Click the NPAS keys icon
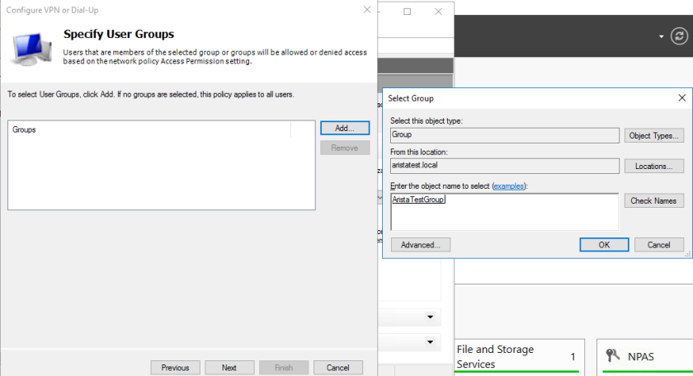Image resolution: width=693 pixels, height=376 pixels. click(612, 355)
